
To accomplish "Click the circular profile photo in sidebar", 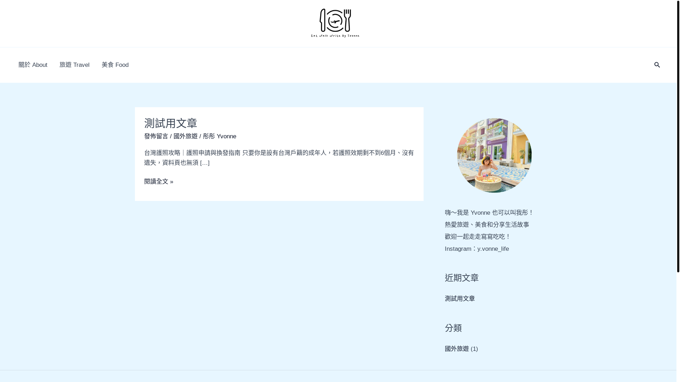I will click(494, 155).
